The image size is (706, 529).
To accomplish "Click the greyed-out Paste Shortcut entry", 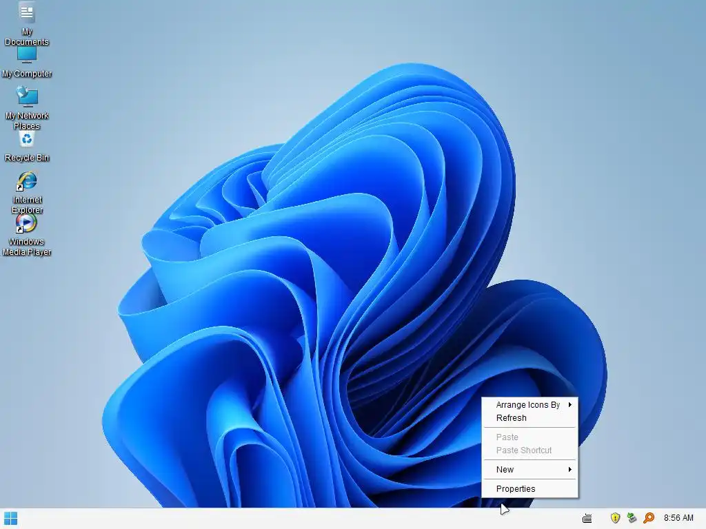I will [530, 450].
